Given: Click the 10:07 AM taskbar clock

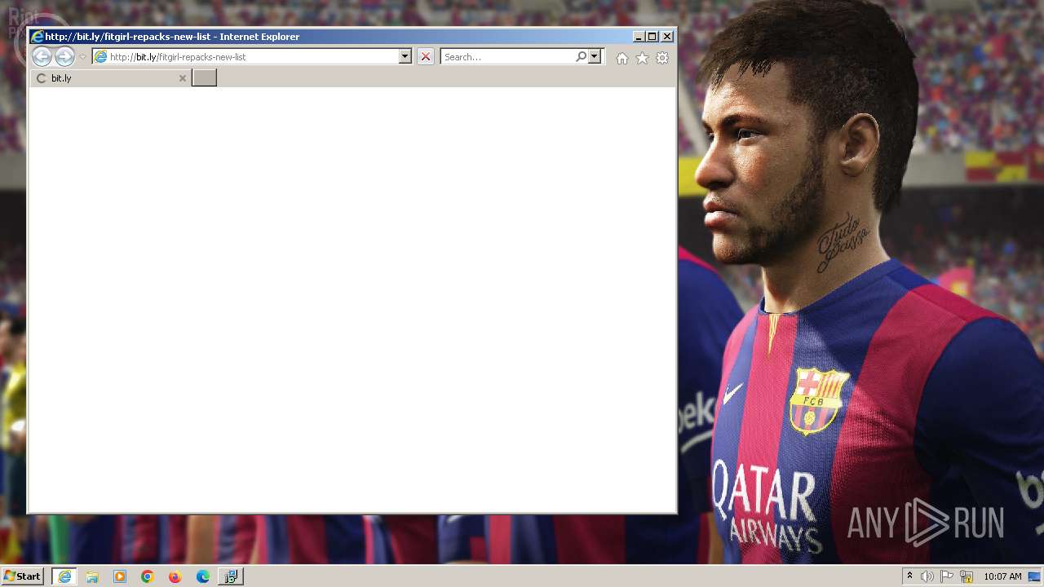Looking at the screenshot, I should [x=1002, y=576].
